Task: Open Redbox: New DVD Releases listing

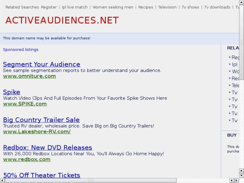Action: click(48, 147)
